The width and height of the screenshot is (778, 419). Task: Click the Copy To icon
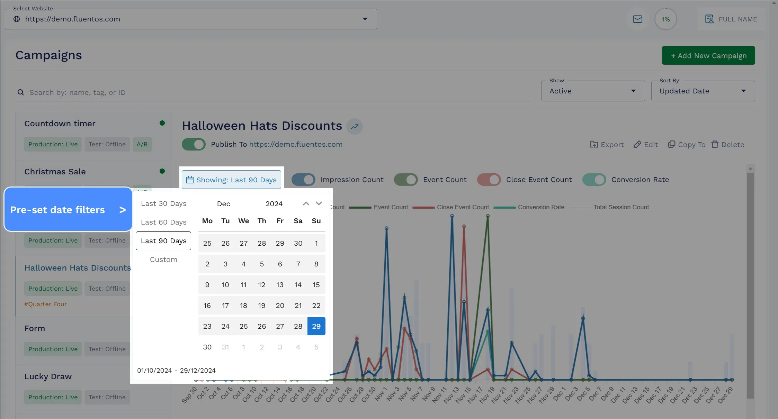pos(671,144)
